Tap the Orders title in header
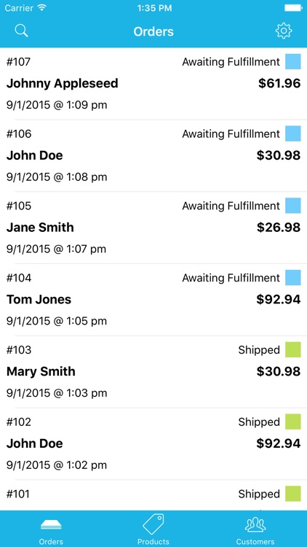Screen dimensions: 307x547 click(153, 31)
